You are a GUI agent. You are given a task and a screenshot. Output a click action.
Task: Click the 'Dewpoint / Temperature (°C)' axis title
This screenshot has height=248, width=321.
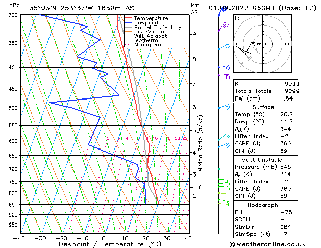tap(110, 244)
